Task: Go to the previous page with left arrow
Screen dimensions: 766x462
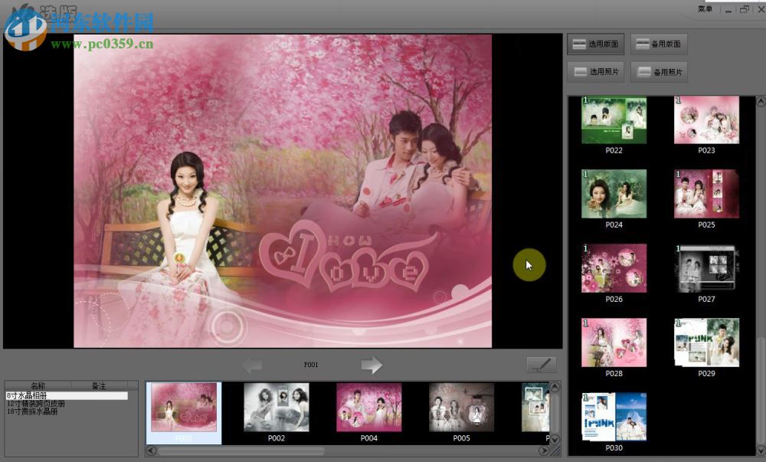Action: tap(253, 365)
